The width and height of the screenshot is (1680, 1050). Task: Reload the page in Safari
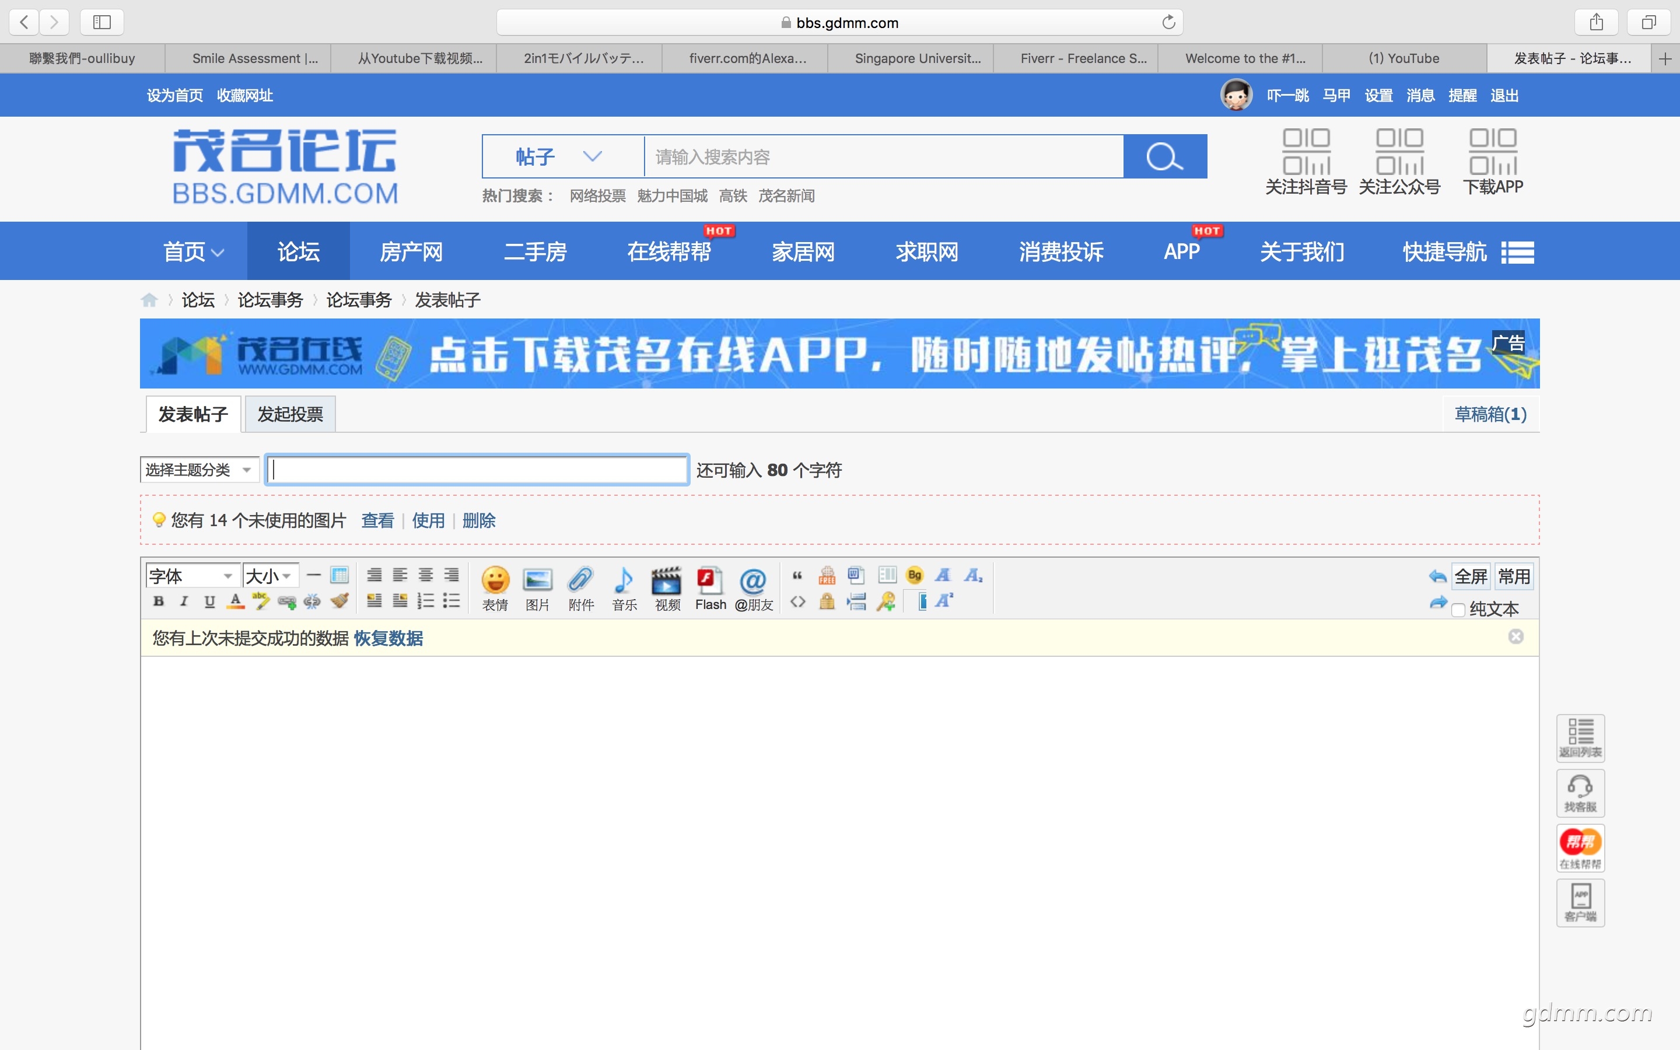1168,22
